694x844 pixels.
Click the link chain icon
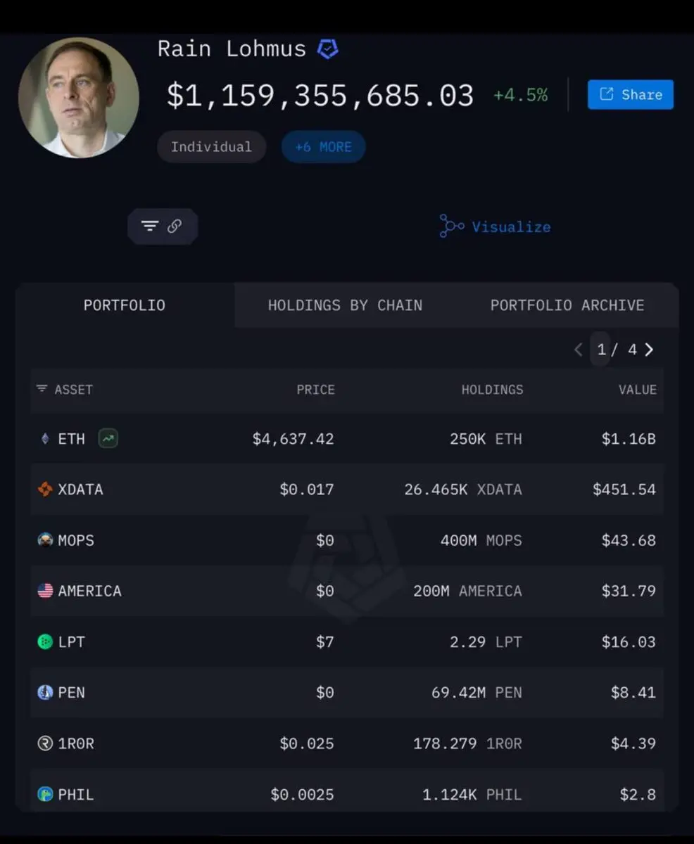175,226
